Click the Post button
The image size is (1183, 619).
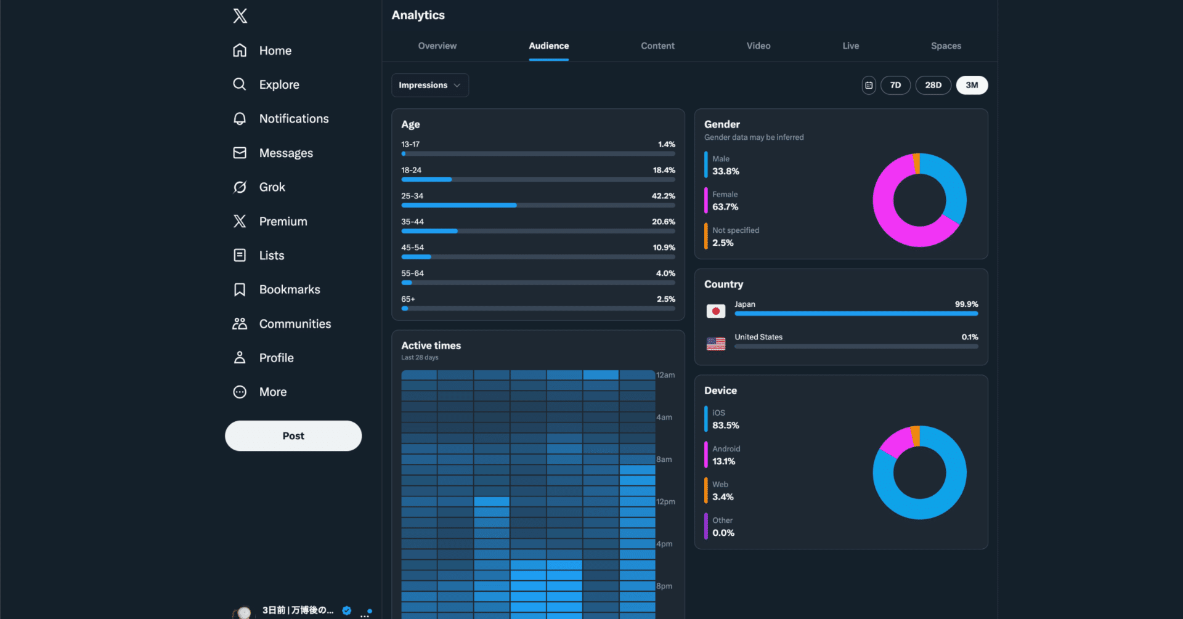pos(293,436)
